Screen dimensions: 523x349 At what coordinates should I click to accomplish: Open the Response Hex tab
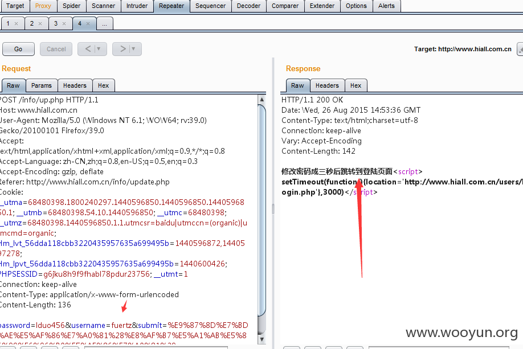coord(356,85)
